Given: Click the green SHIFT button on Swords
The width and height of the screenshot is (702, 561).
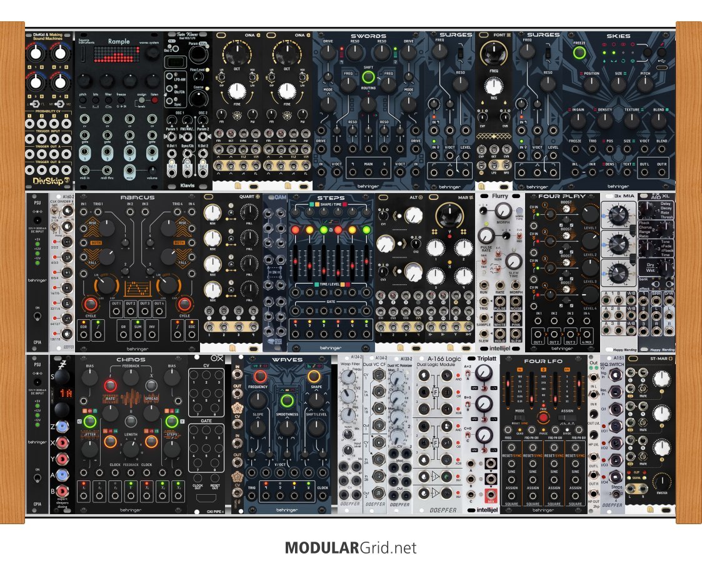Looking at the screenshot, I should (368, 77).
